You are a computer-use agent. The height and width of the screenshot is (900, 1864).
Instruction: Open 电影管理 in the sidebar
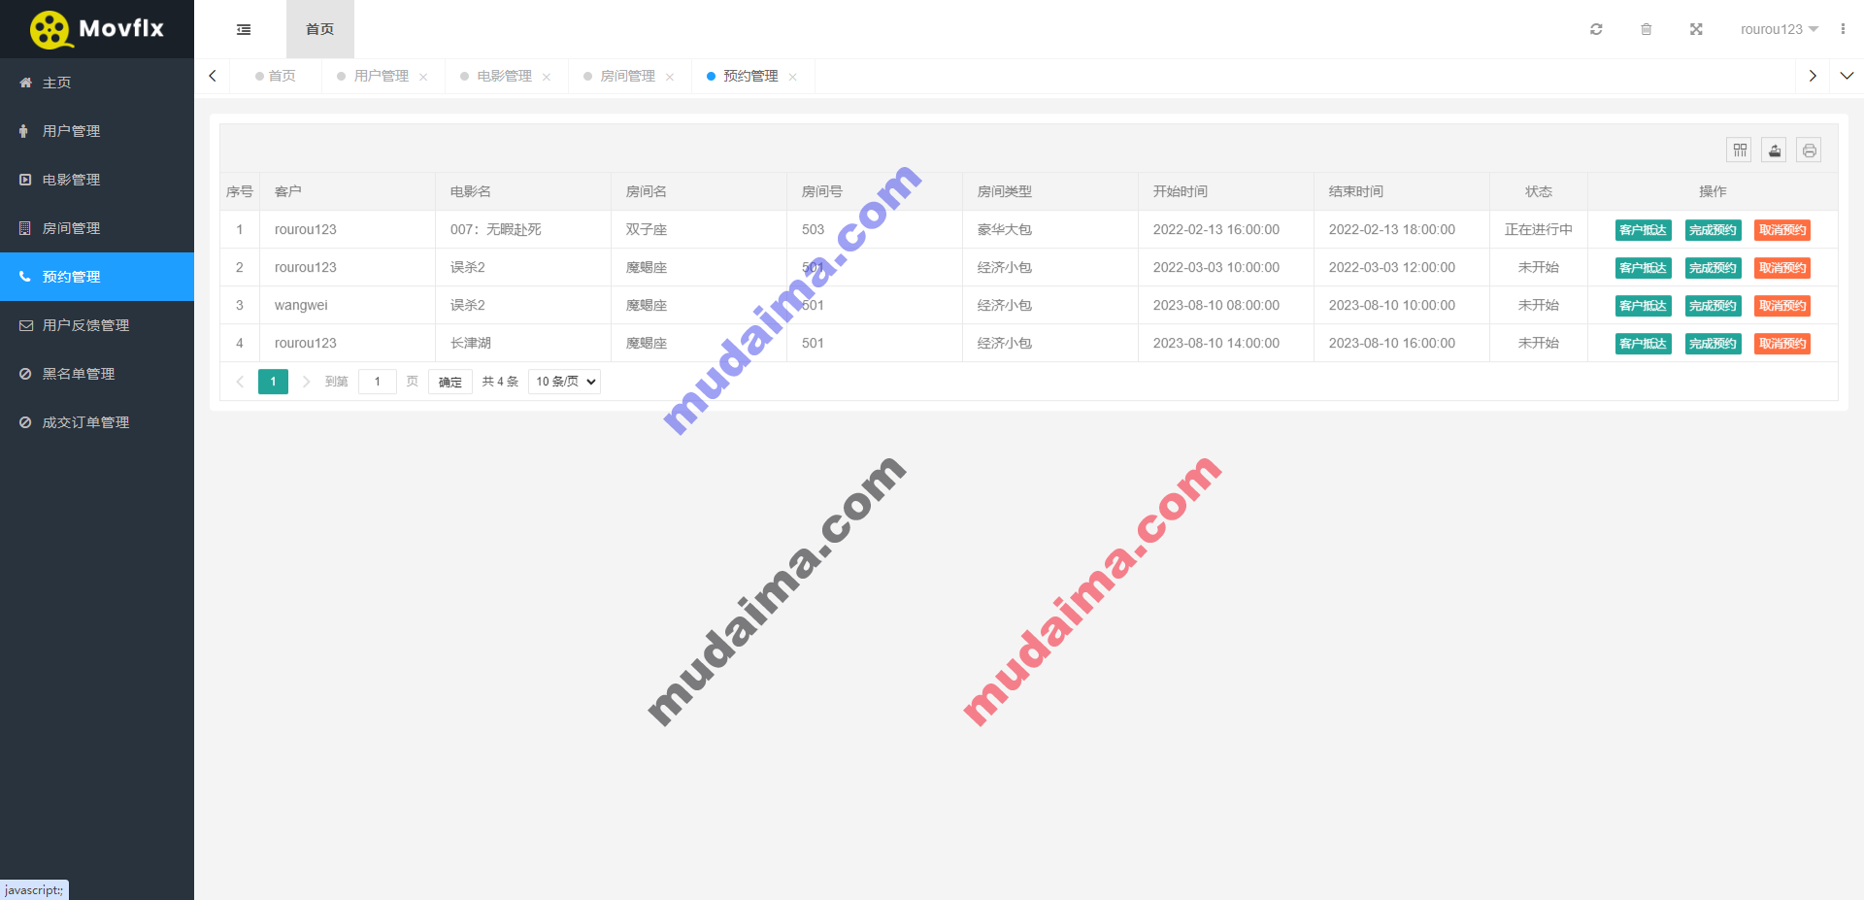(97, 180)
